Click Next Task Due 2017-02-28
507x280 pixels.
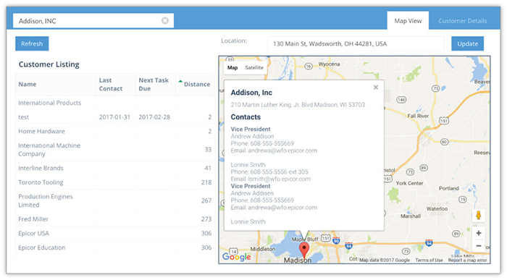154,117
